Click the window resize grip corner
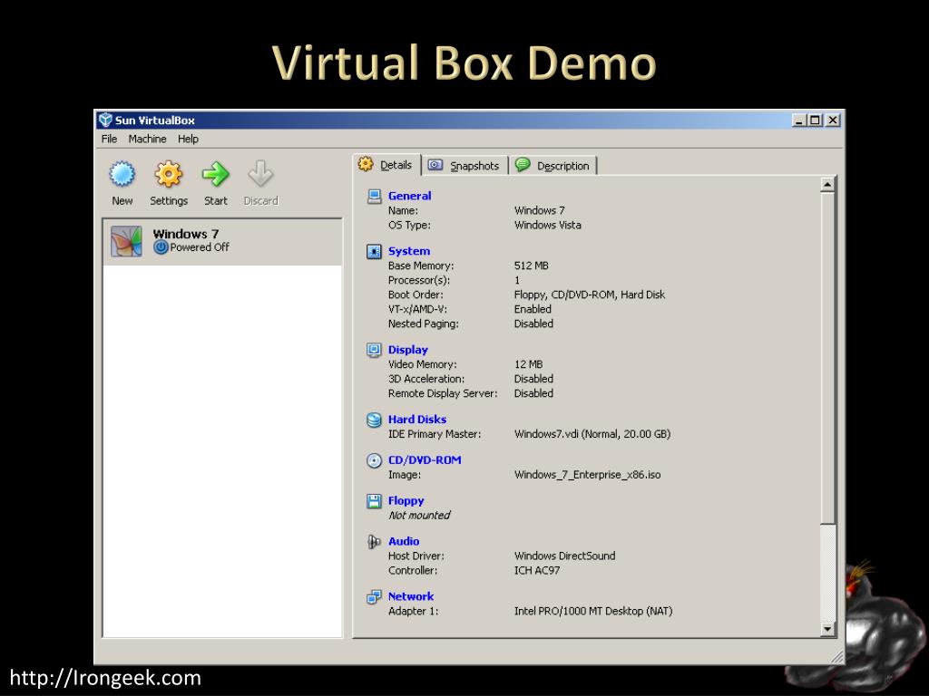 [836, 656]
